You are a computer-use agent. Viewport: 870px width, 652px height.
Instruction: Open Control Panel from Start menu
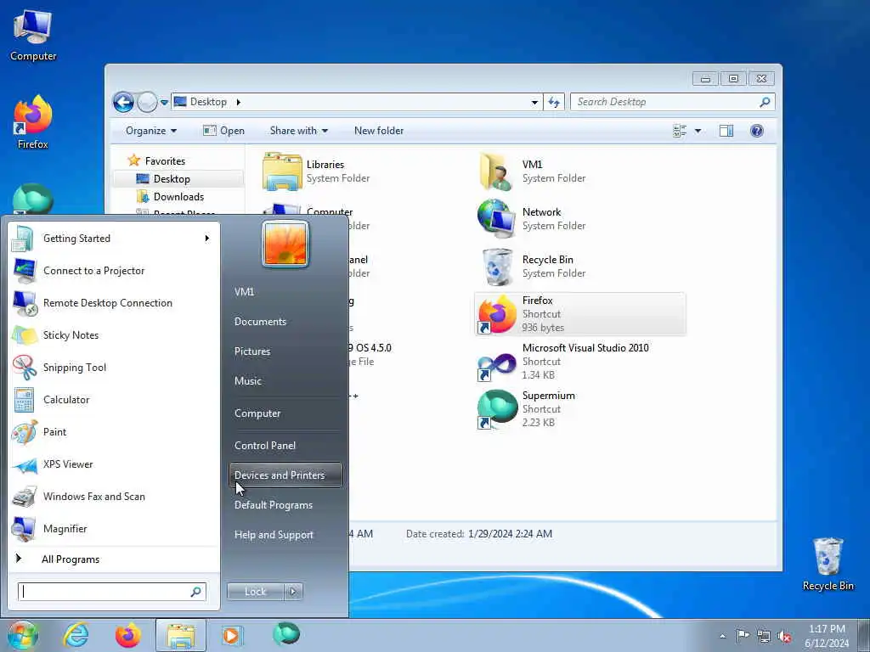click(x=285, y=446)
